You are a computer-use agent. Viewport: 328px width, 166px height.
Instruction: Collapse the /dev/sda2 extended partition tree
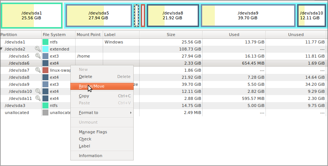2,49
